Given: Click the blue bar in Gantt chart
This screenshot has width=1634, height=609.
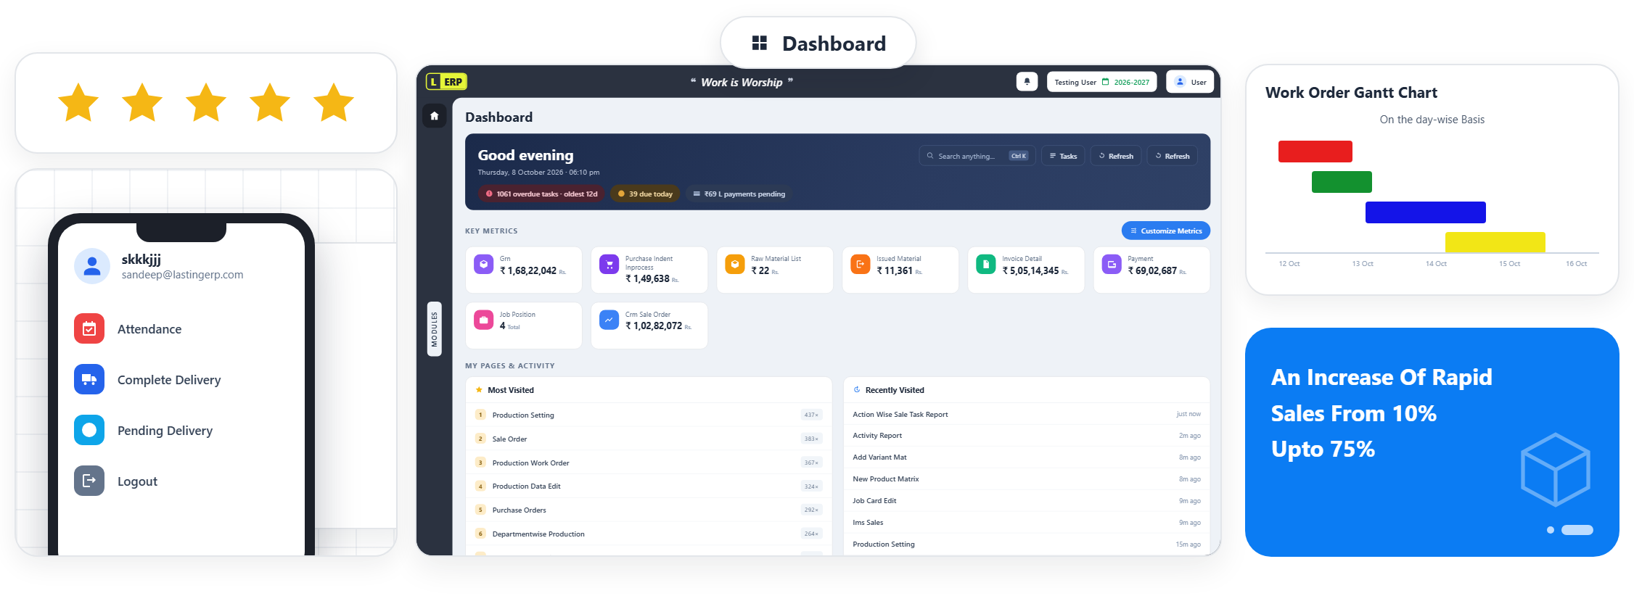Looking at the screenshot, I should point(1425,212).
